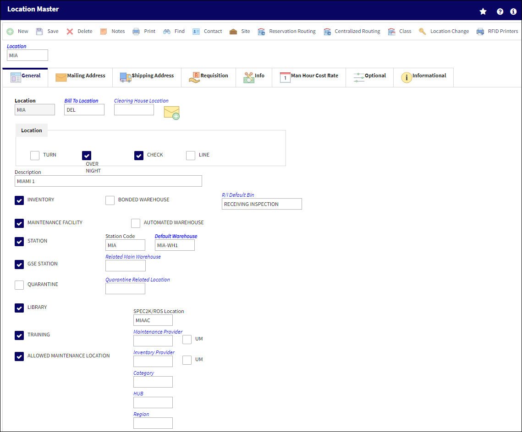Screen dimensions: 522x432
Task: Click the R/I Default Bin input field
Action: [x=262, y=204]
